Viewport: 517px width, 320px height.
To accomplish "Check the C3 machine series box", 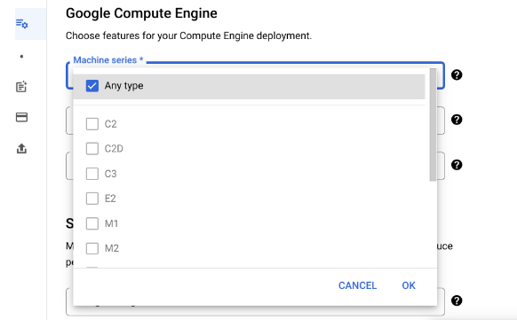I will (x=92, y=174).
